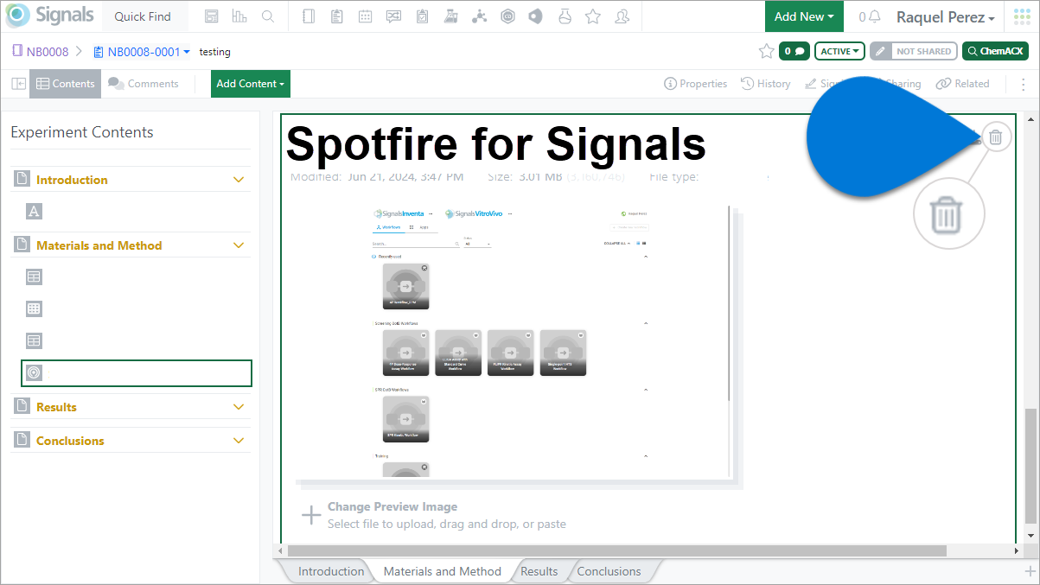Open the calendar grid icon
Viewport: 1040px width, 585px height.
(366, 16)
